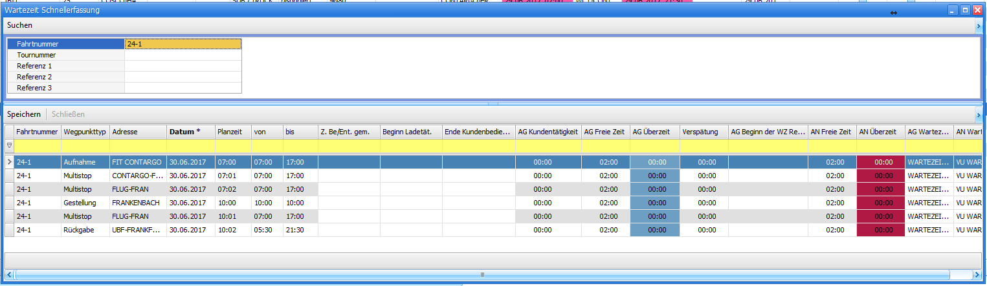
Task: Click the yellow filter cell under Wegpunkttyp
Action: point(85,146)
